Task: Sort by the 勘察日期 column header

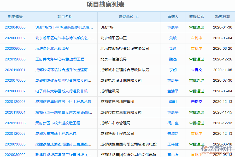Action: 222,17
